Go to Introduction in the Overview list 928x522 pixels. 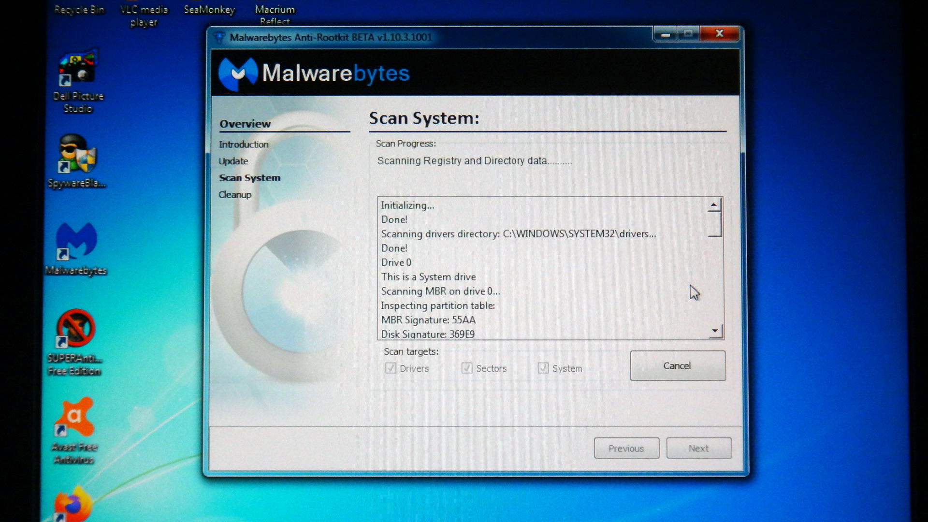click(x=244, y=145)
